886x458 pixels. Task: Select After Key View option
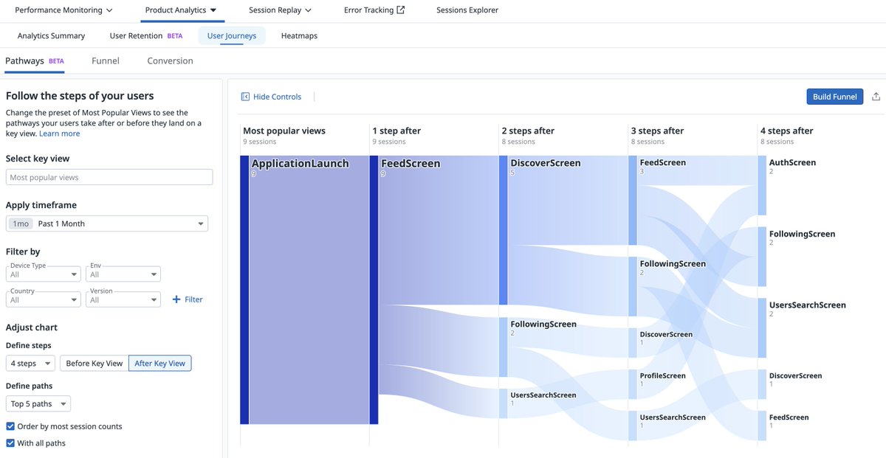pyautogui.click(x=159, y=363)
